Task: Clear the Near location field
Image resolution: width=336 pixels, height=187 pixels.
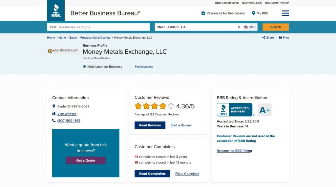Action: point(239,27)
